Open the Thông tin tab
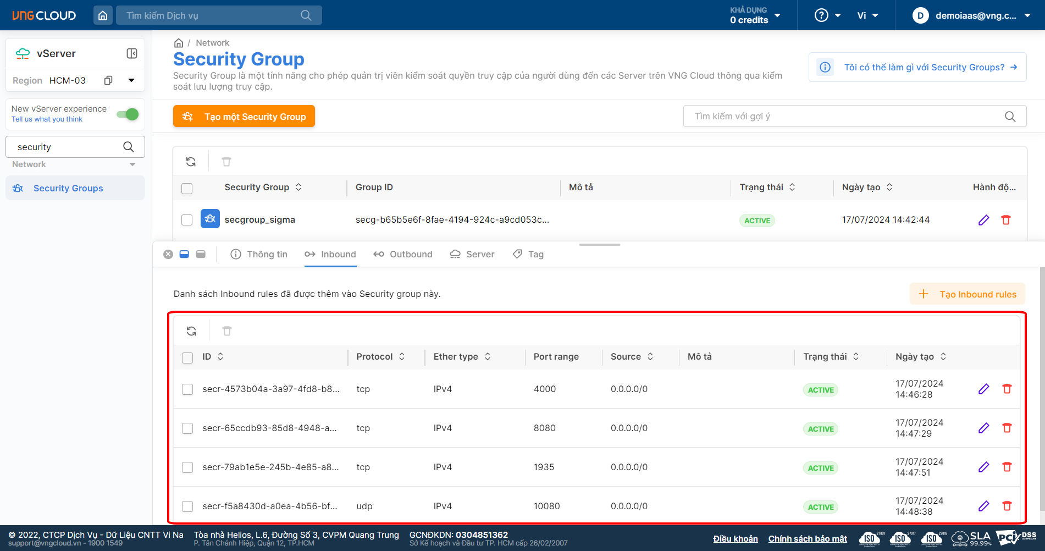 [x=259, y=254]
